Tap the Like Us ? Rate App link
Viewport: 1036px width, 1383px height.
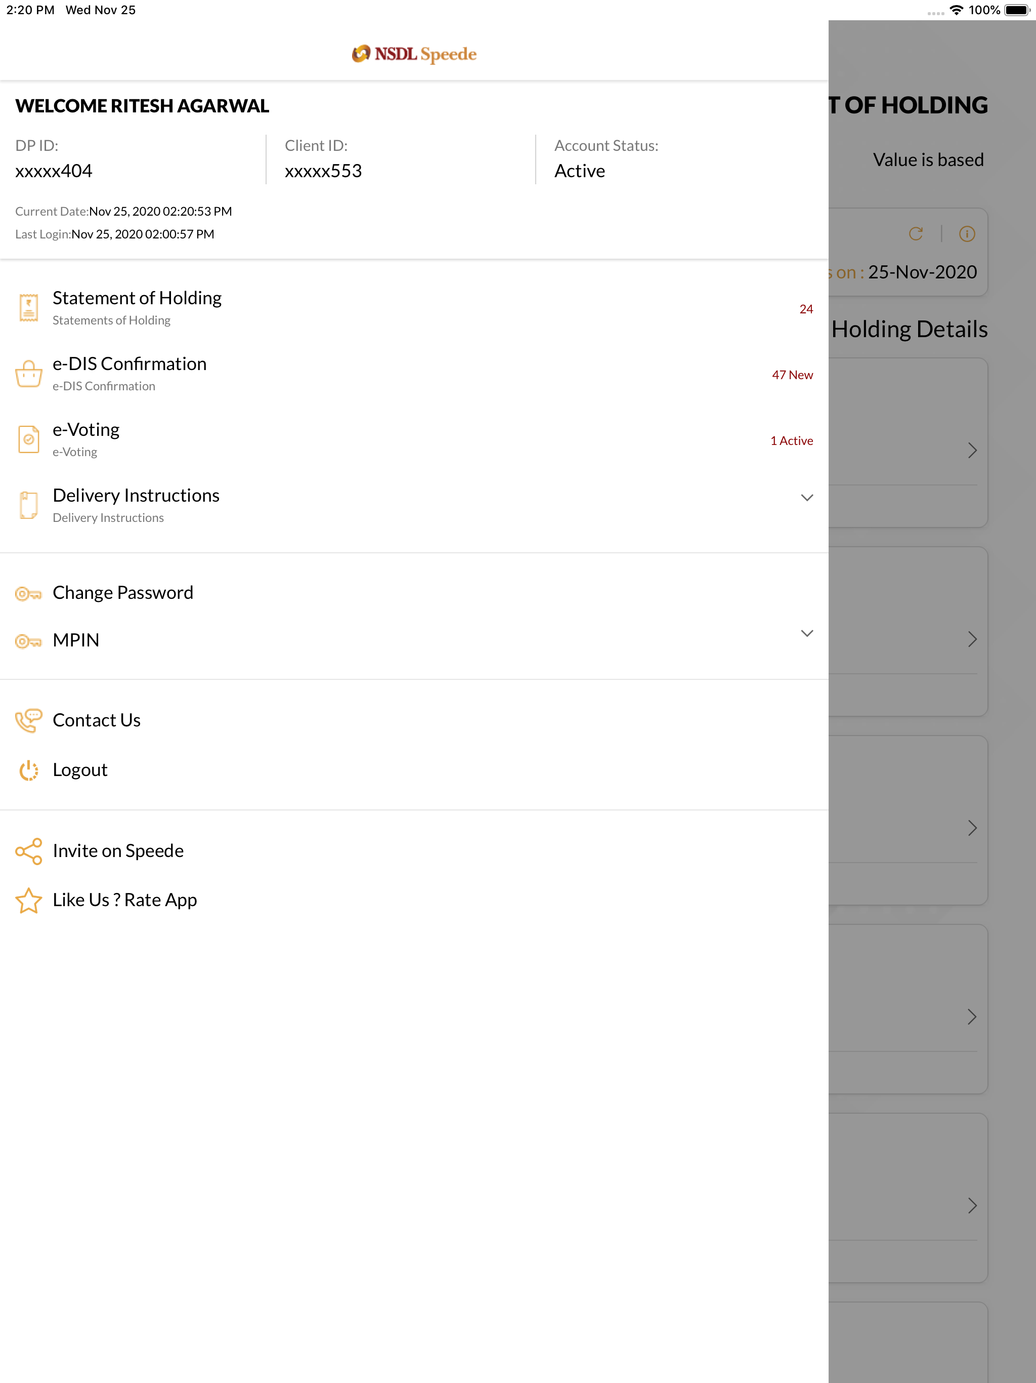125,901
